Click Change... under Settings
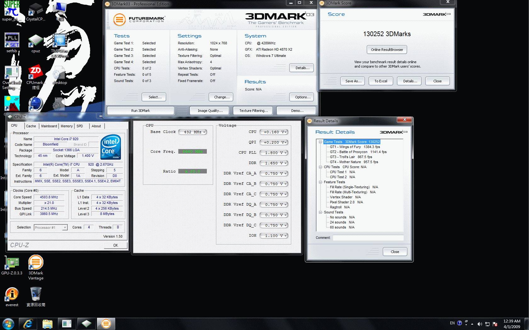 coord(222,97)
